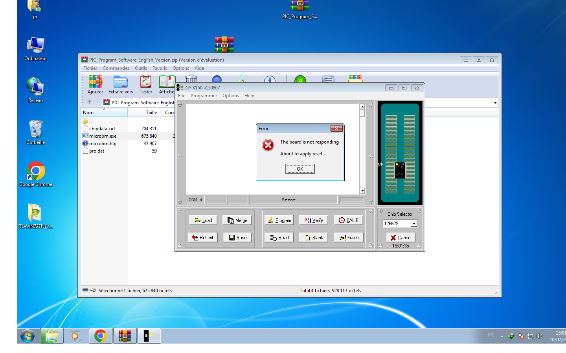
Task: Click the Fuses button
Action: [348, 238]
